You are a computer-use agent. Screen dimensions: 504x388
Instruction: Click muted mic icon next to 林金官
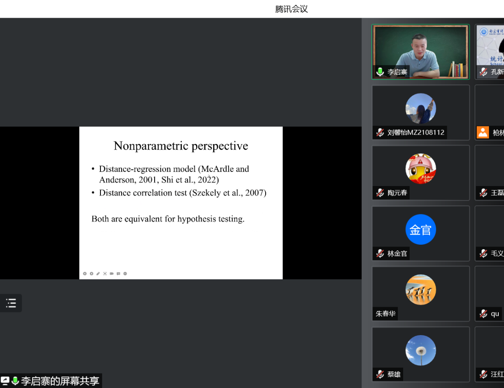380,253
